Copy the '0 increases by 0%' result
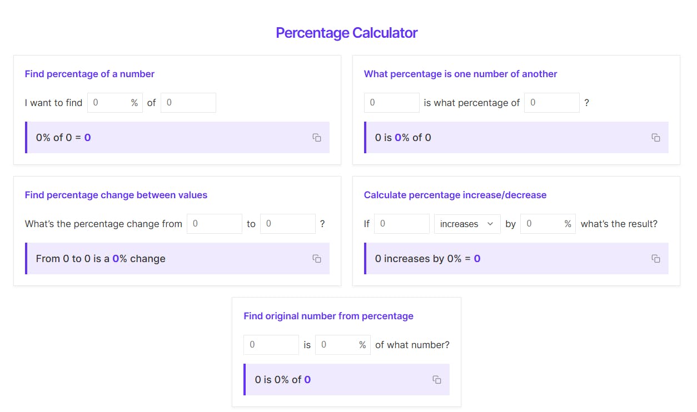The image size is (697, 412). 656,259
